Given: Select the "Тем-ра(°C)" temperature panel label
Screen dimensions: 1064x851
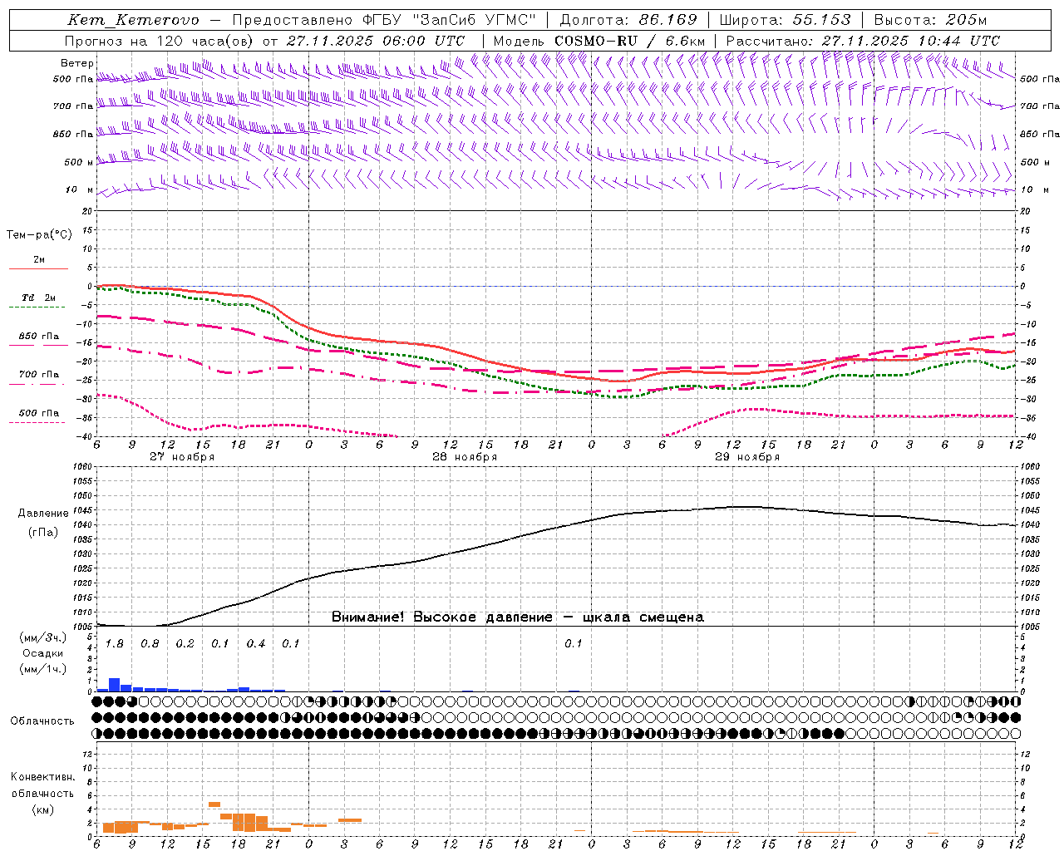Looking at the screenshot, I should 39,235.
